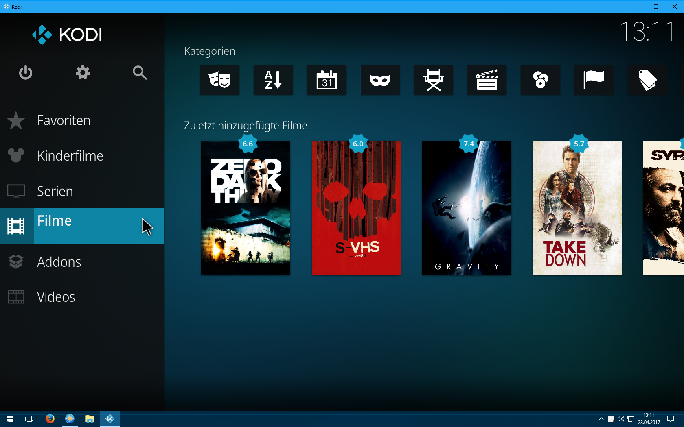
Task: Click the Kategorien heading
Action: coord(210,51)
